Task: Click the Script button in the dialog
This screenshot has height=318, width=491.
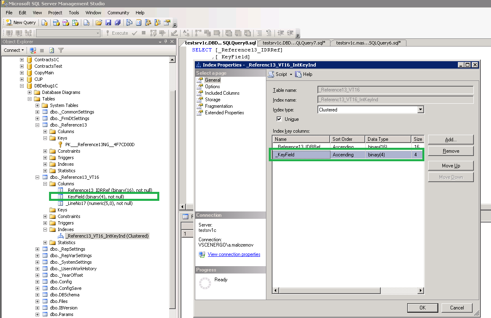Action: point(278,74)
